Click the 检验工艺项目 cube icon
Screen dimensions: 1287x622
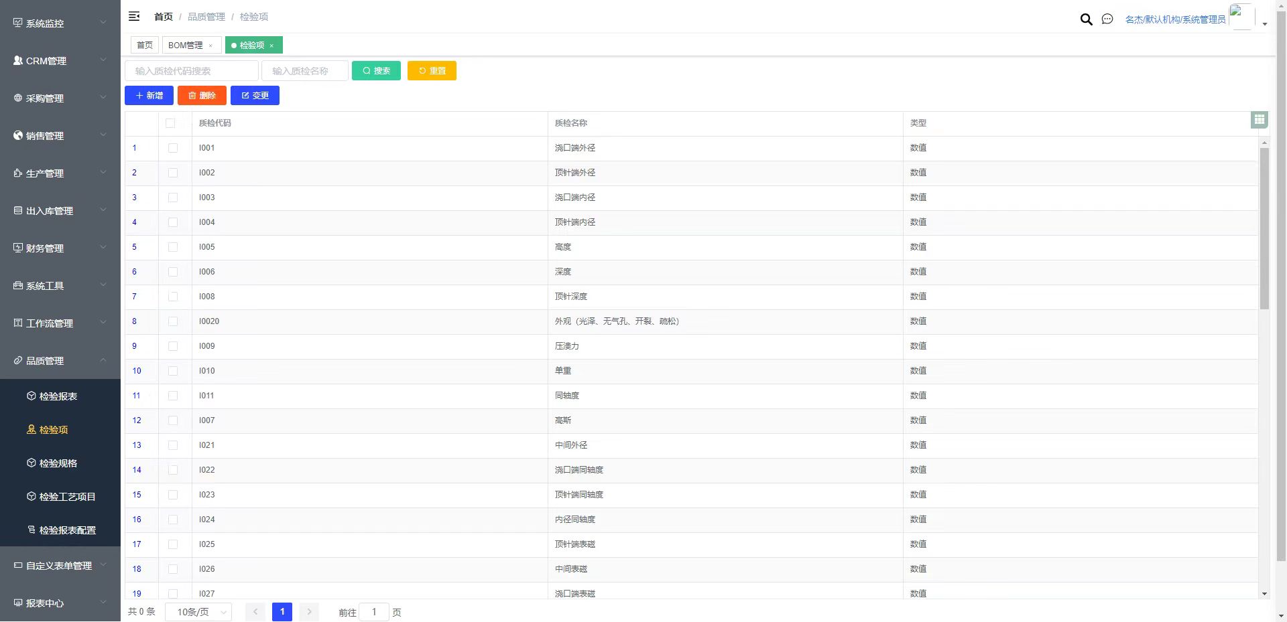pos(32,496)
